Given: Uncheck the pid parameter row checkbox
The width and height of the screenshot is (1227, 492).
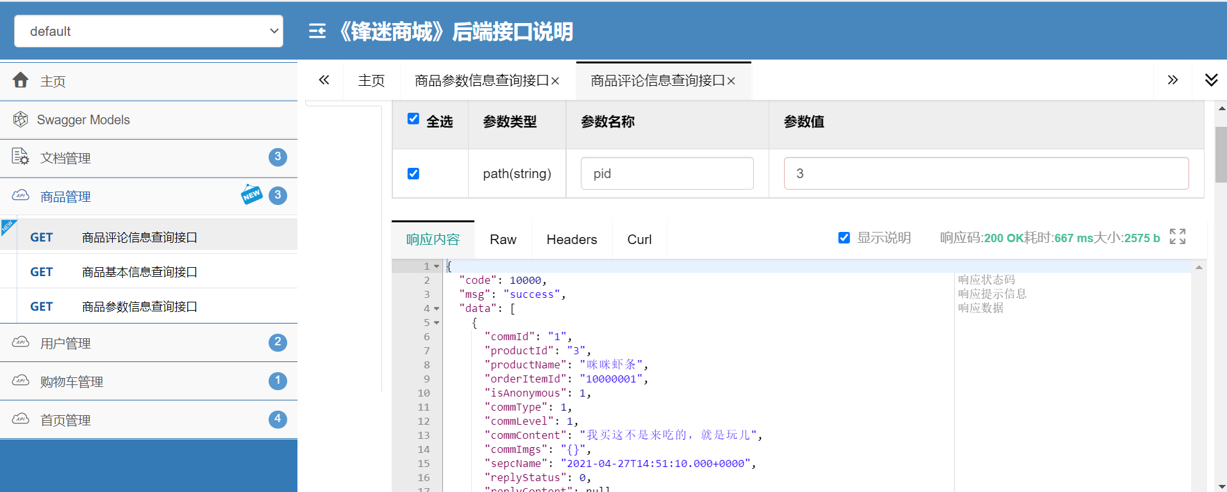Looking at the screenshot, I should pos(413,174).
